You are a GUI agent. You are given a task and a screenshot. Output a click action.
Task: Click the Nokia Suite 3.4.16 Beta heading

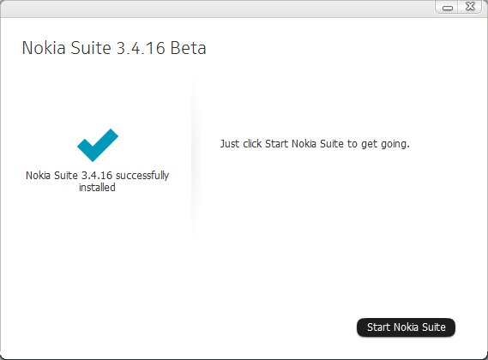114,48
